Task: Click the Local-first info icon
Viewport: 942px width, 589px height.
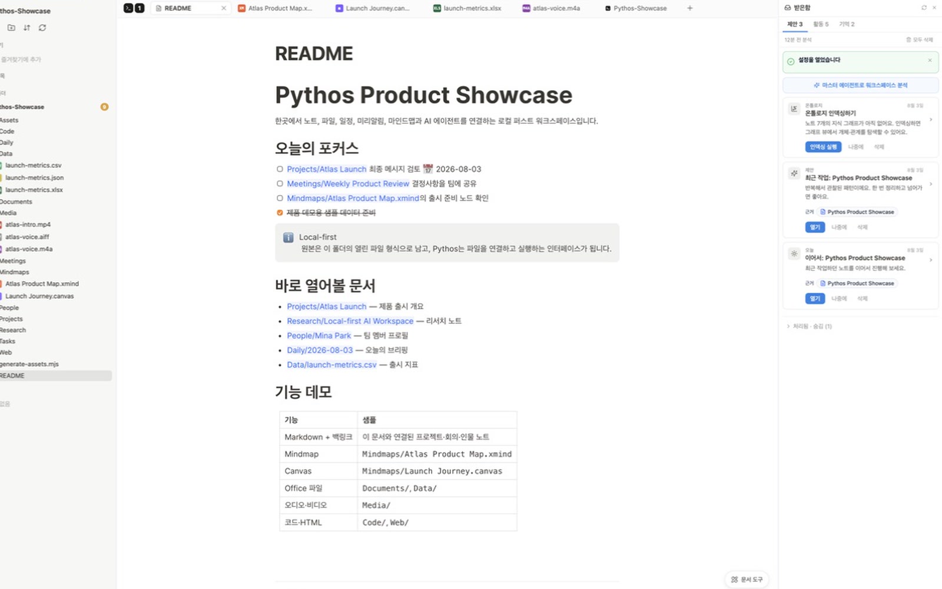Action: [x=288, y=237]
